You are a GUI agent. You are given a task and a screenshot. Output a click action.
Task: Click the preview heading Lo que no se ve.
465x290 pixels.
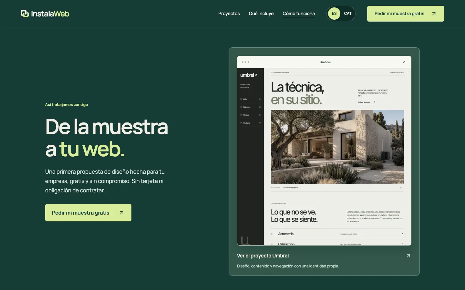point(294,212)
